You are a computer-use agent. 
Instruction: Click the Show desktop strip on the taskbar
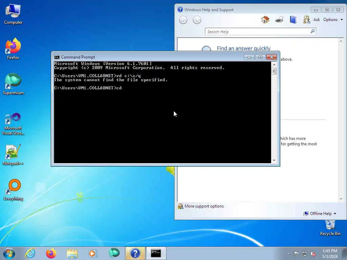(345, 253)
